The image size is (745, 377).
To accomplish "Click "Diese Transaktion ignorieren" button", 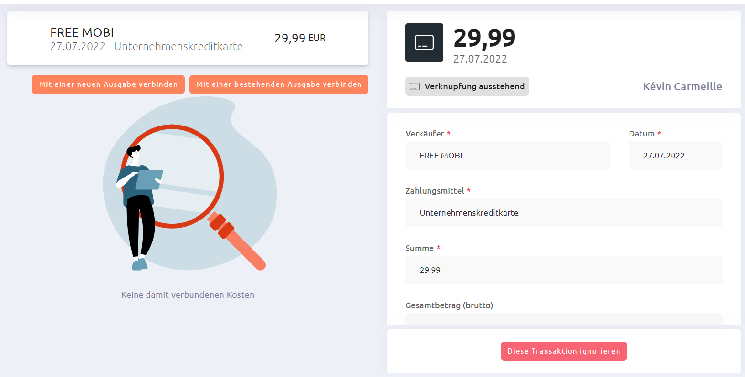I will (x=564, y=351).
